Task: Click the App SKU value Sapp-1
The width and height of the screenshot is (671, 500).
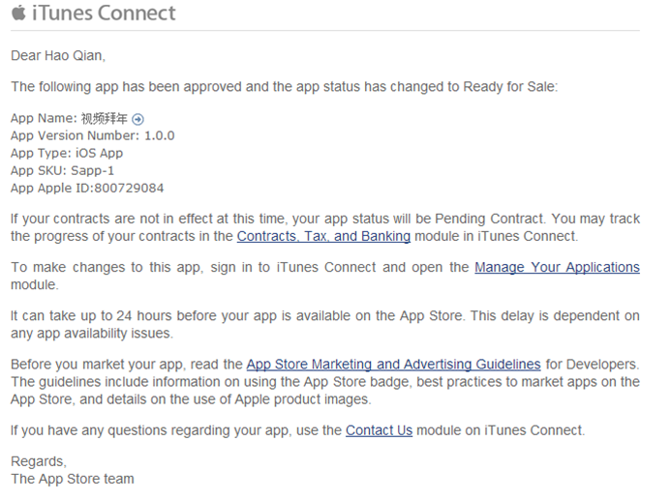Action: point(92,171)
